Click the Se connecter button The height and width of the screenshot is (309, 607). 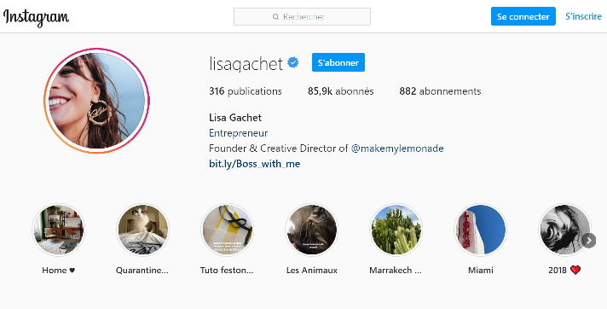tap(523, 16)
